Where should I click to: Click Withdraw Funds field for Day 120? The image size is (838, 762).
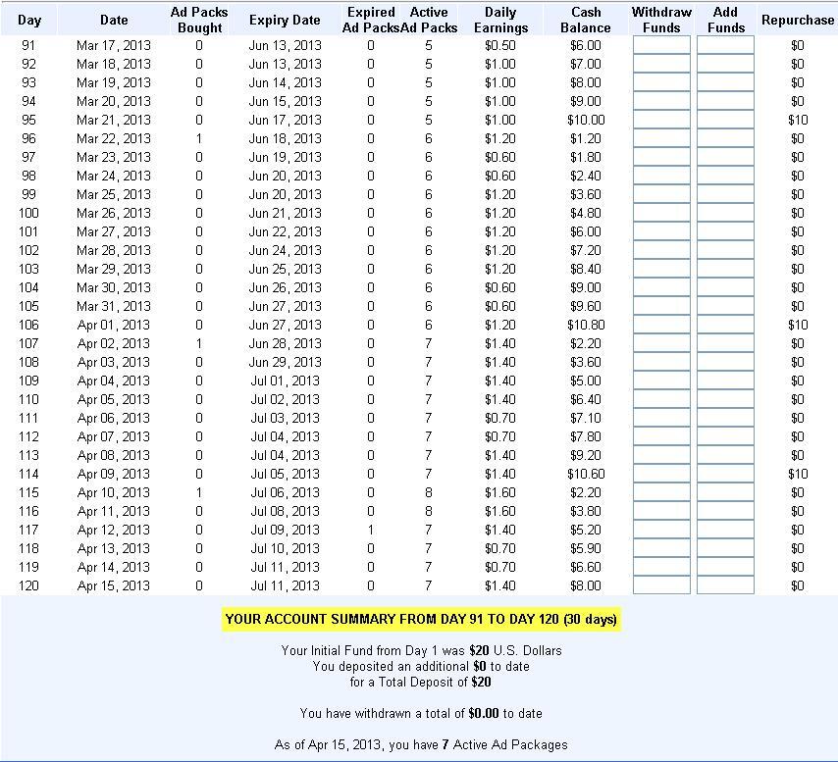click(x=661, y=585)
